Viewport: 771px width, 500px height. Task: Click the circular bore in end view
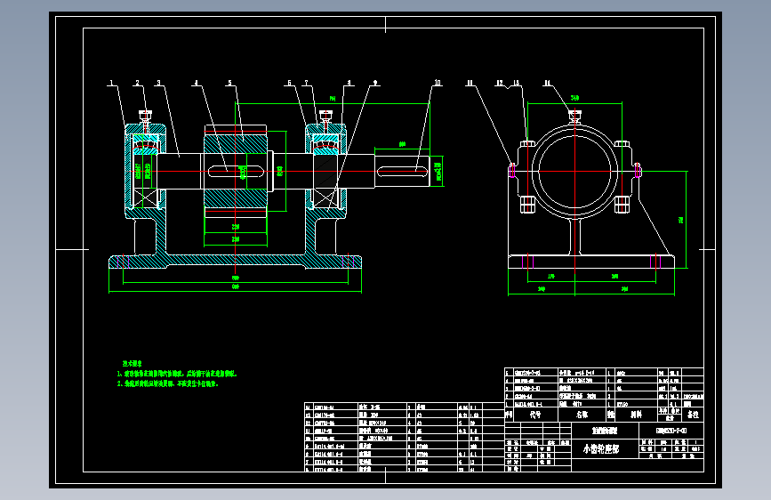click(x=574, y=171)
